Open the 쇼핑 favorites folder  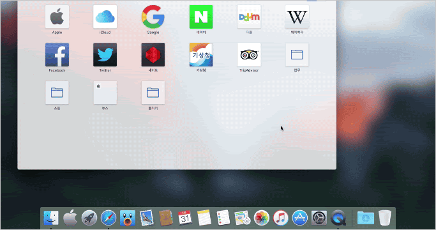[57, 93]
